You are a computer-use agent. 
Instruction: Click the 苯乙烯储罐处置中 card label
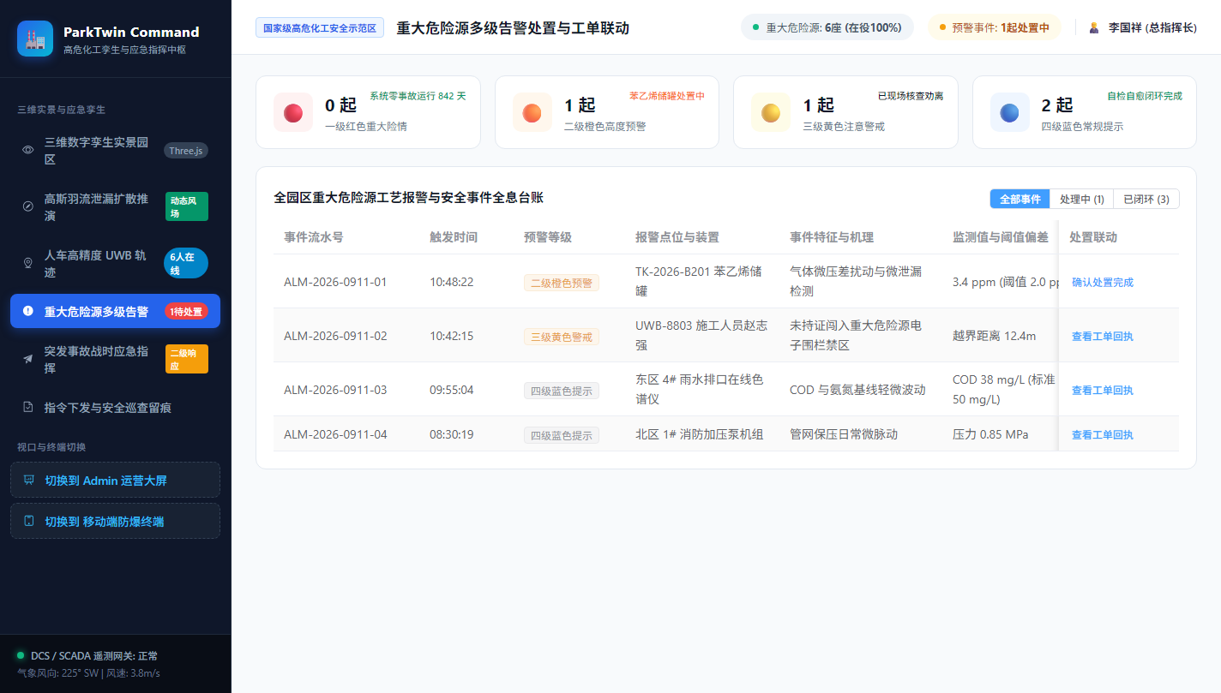point(667,96)
